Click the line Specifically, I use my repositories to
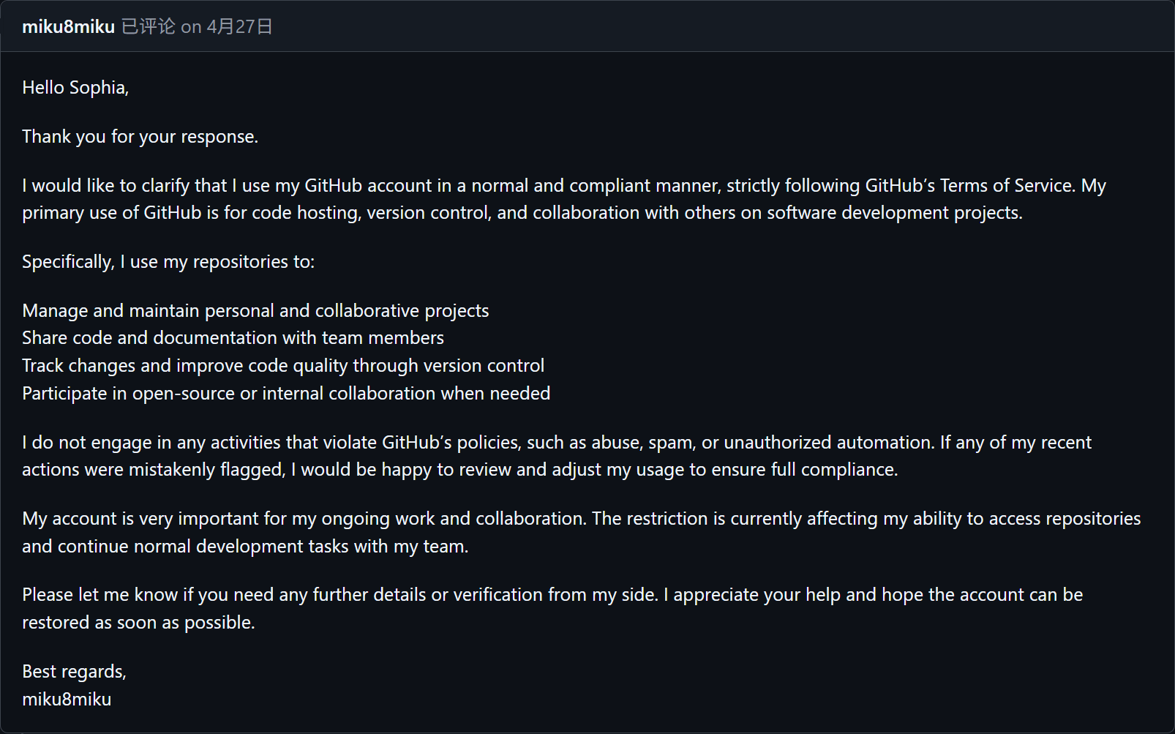The height and width of the screenshot is (734, 1175). 168,262
